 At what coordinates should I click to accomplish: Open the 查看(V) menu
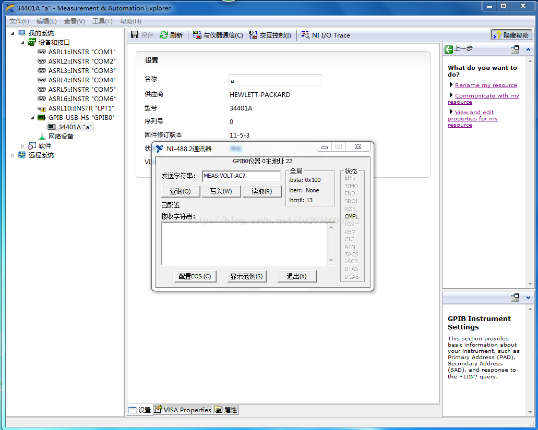coord(75,21)
